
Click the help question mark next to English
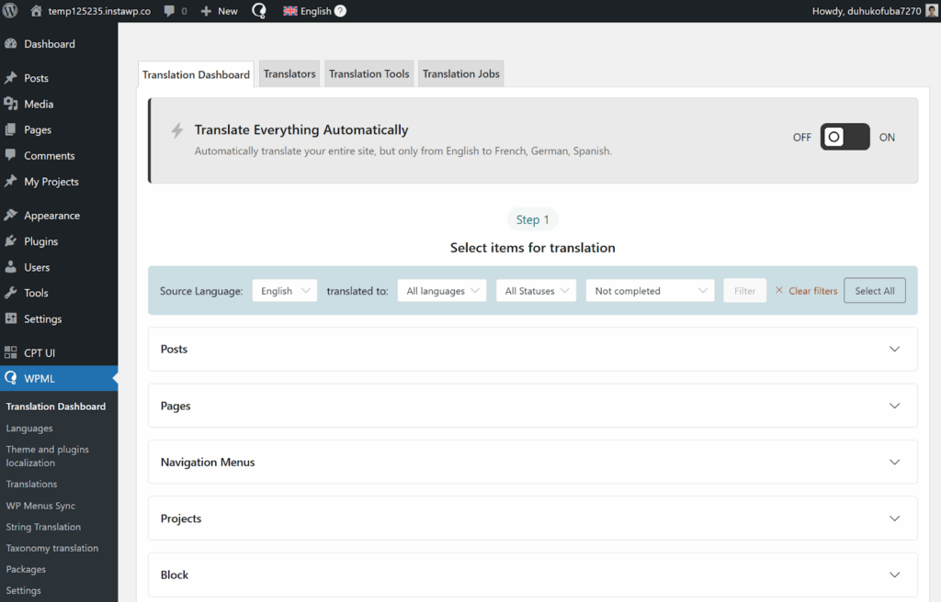tap(340, 11)
